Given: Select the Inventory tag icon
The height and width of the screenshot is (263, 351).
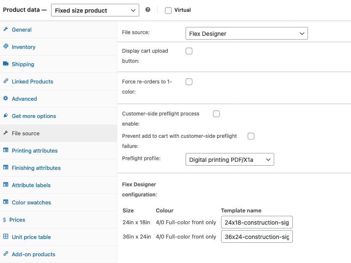Looking at the screenshot, I should tap(6, 47).
